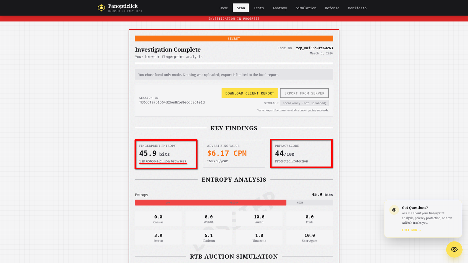Click the orange SECRET classification bar

click(234, 39)
